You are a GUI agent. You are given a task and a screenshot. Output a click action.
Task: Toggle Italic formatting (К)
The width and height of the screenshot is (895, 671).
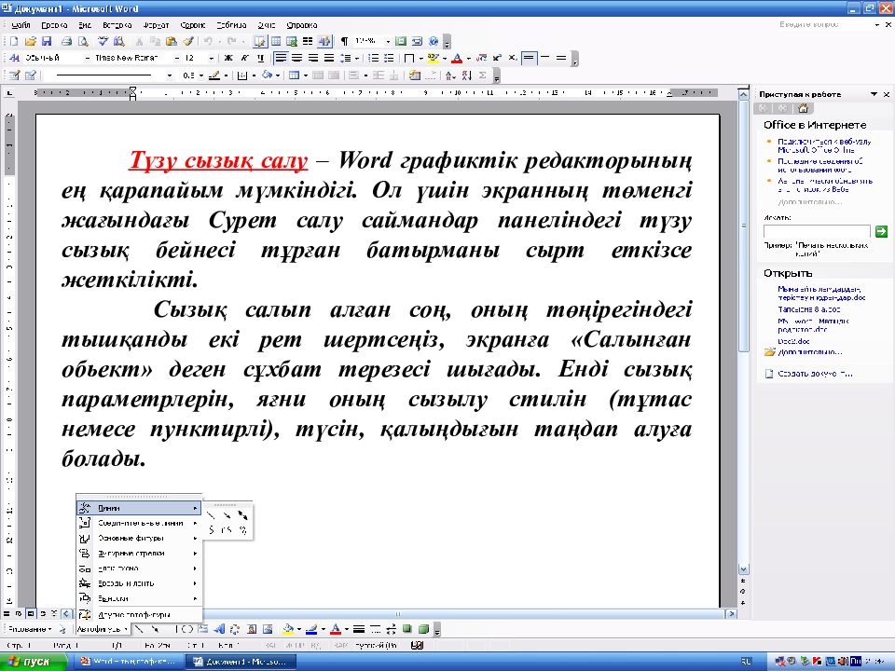[x=244, y=58]
